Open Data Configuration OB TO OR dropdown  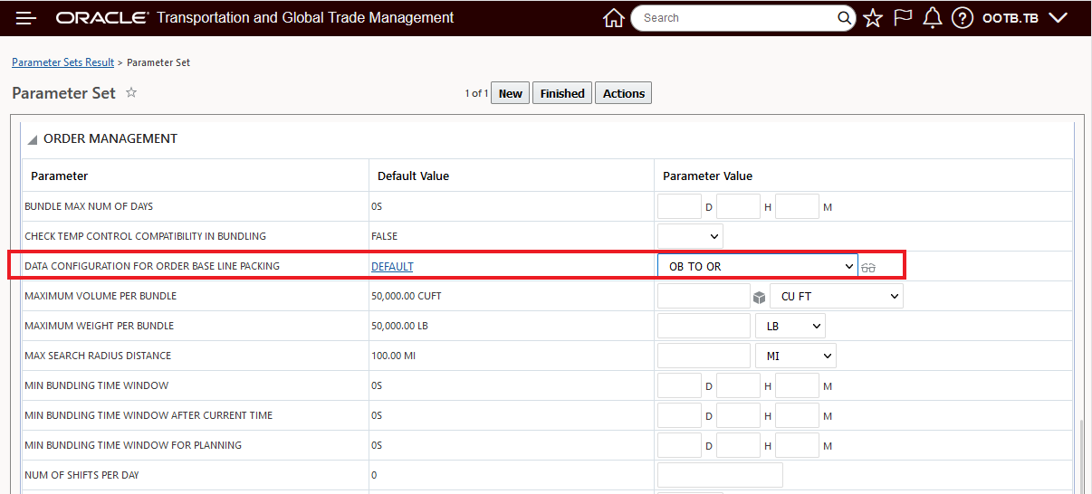coord(757,266)
